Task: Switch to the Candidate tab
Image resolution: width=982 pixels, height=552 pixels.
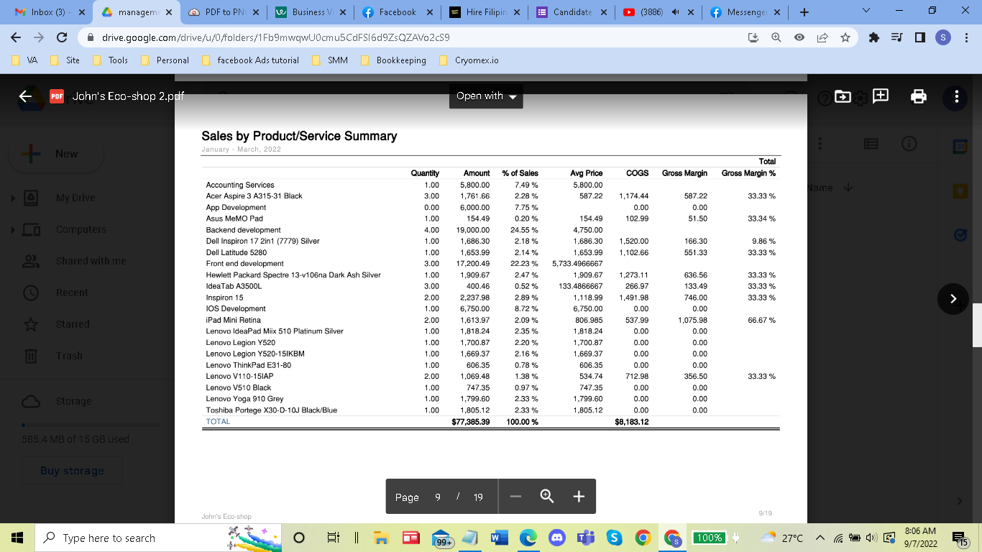Action: click(571, 12)
